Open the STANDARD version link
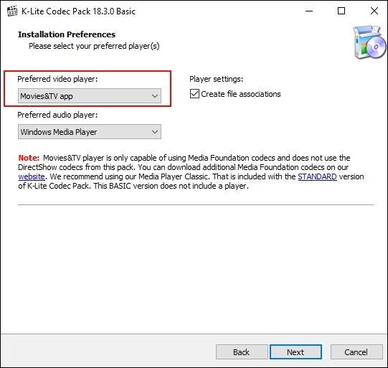Image resolution: width=388 pixels, height=368 pixels. [x=317, y=176]
